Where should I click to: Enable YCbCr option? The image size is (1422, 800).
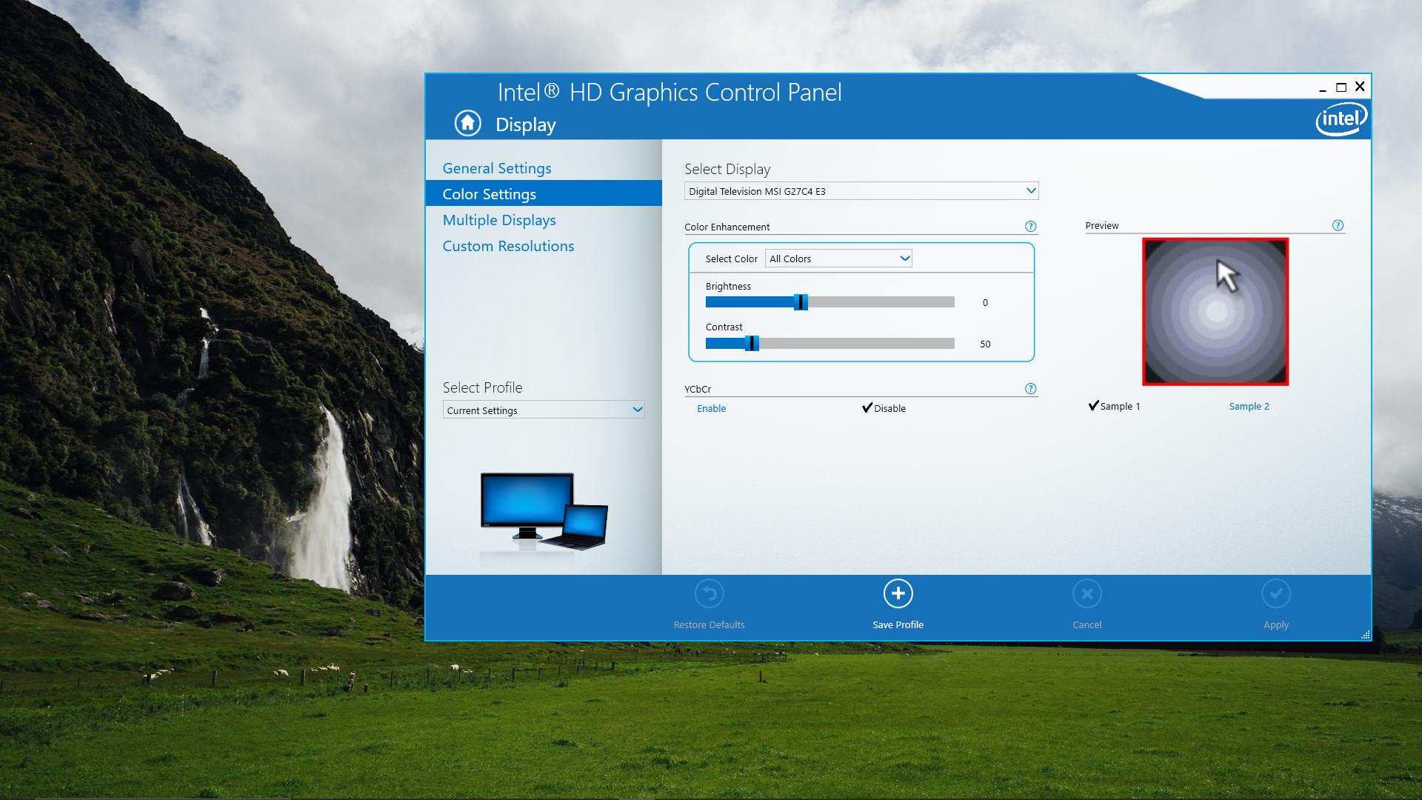[x=711, y=409]
